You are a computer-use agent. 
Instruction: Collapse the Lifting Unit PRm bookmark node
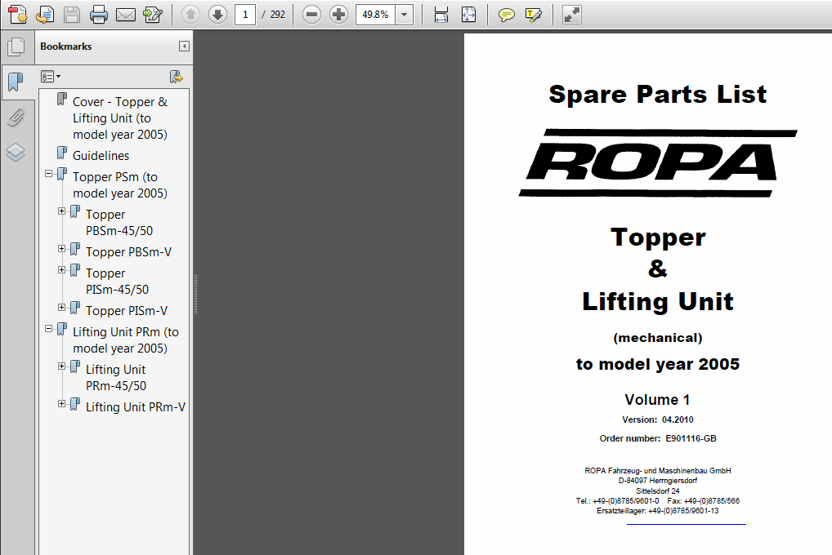49,329
